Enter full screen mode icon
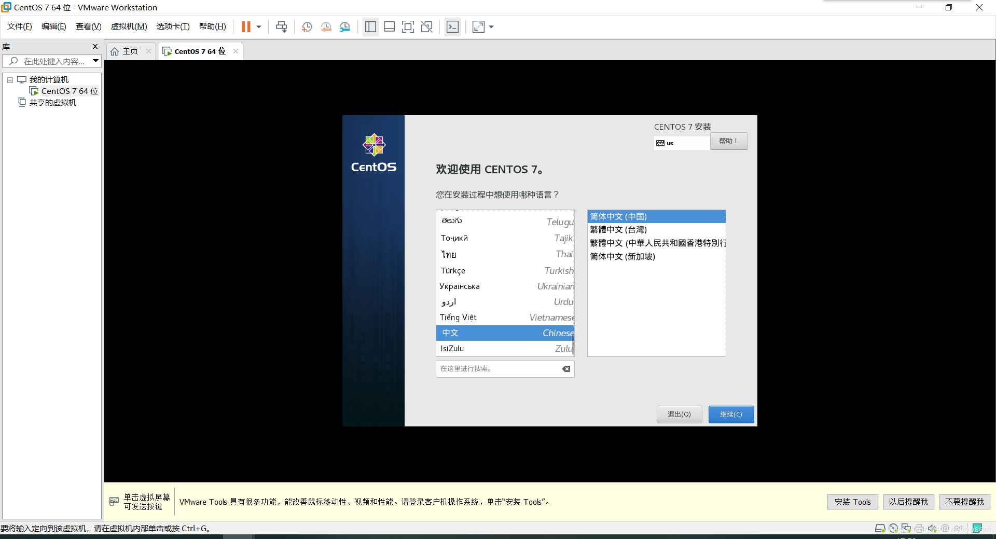Viewport: 996px width, 539px height. [x=408, y=27]
